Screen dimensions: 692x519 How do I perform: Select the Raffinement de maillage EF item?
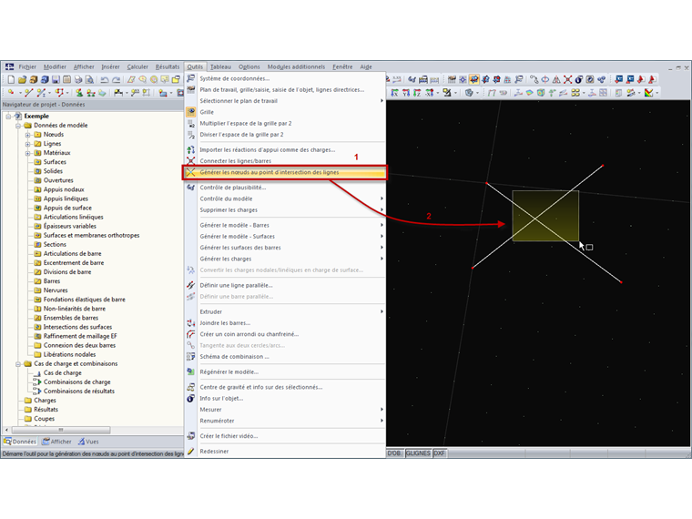pyautogui.click(x=80, y=336)
